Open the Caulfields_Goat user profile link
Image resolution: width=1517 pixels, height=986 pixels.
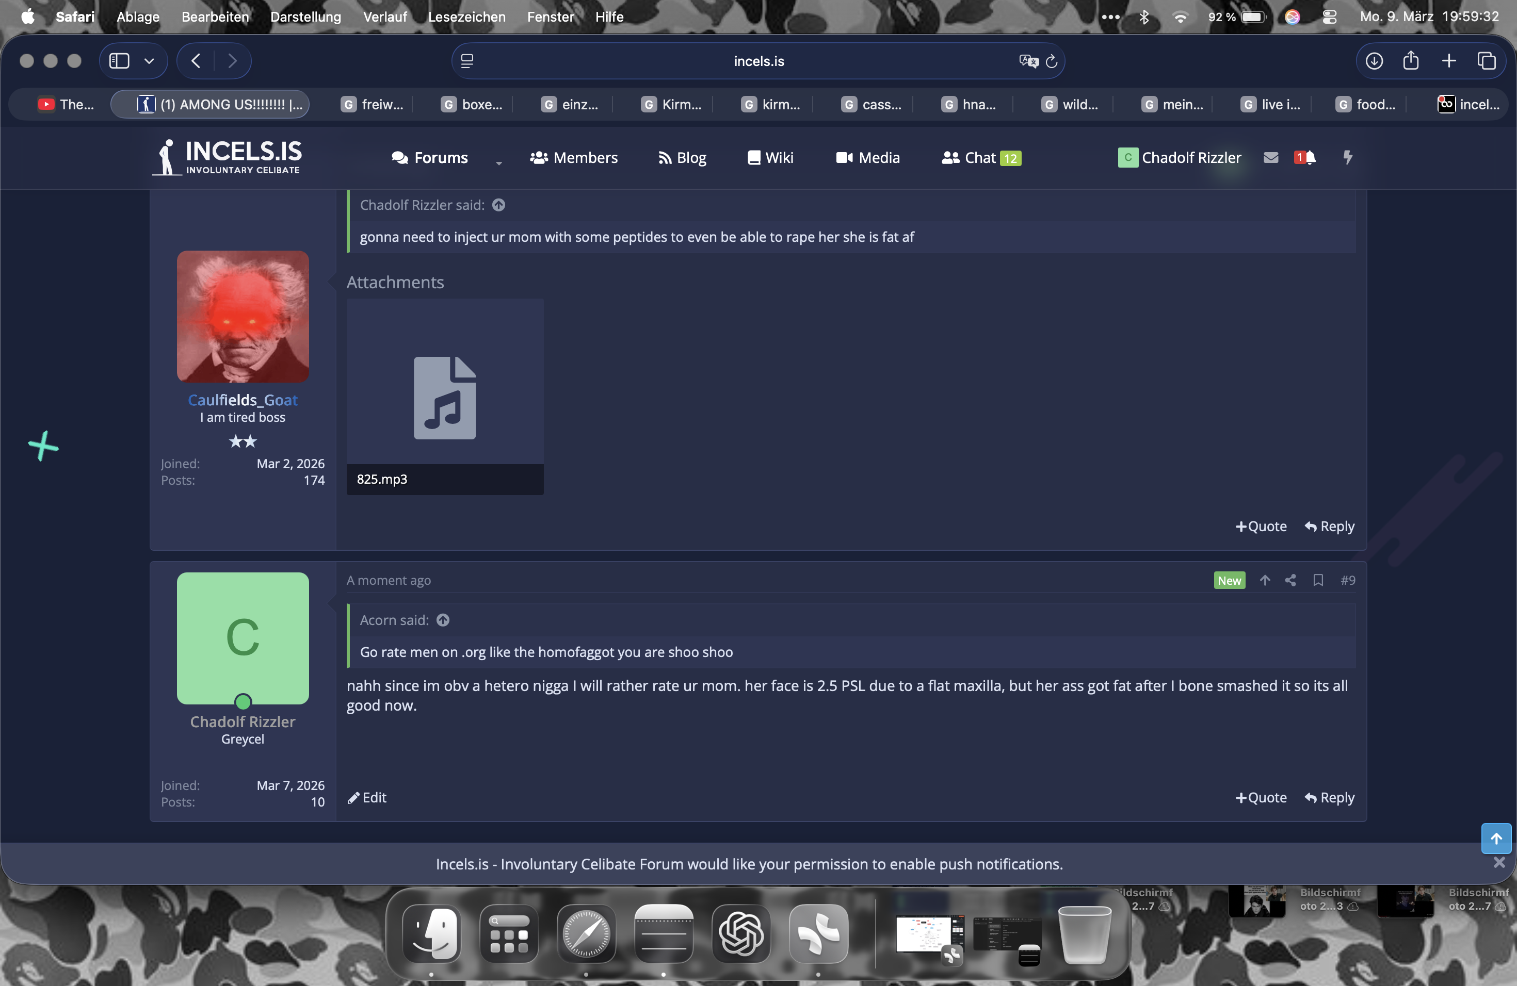[242, 400]
